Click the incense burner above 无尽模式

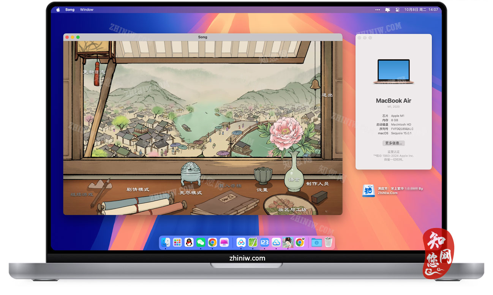click(x=190, y=175)
